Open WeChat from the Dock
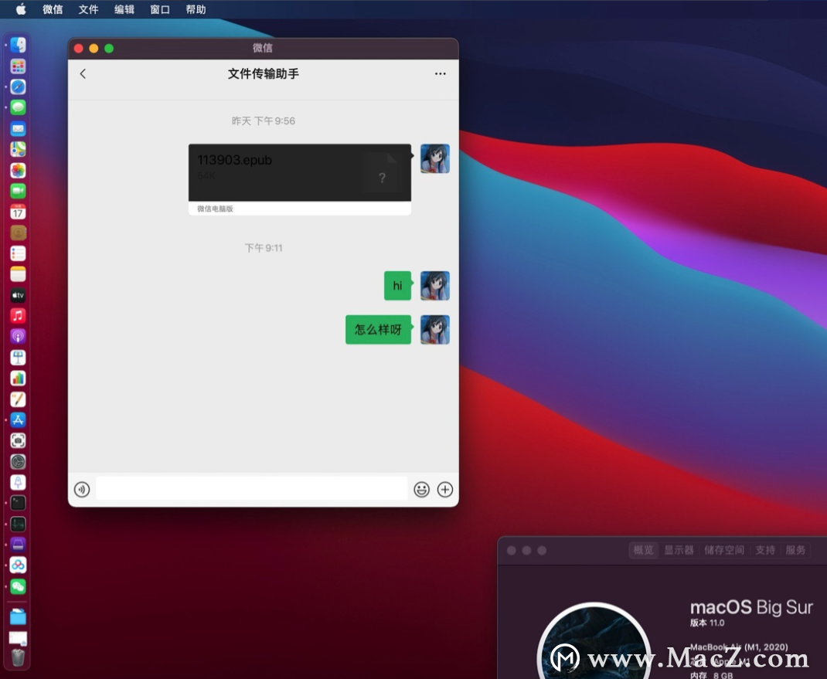 point(18,586)
